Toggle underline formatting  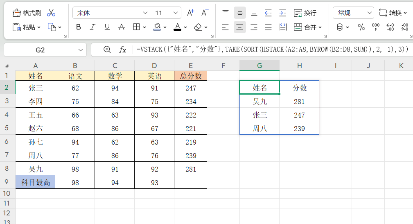tap(107, 27)
